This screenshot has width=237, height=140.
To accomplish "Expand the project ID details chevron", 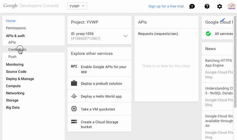I will (126, 36).
